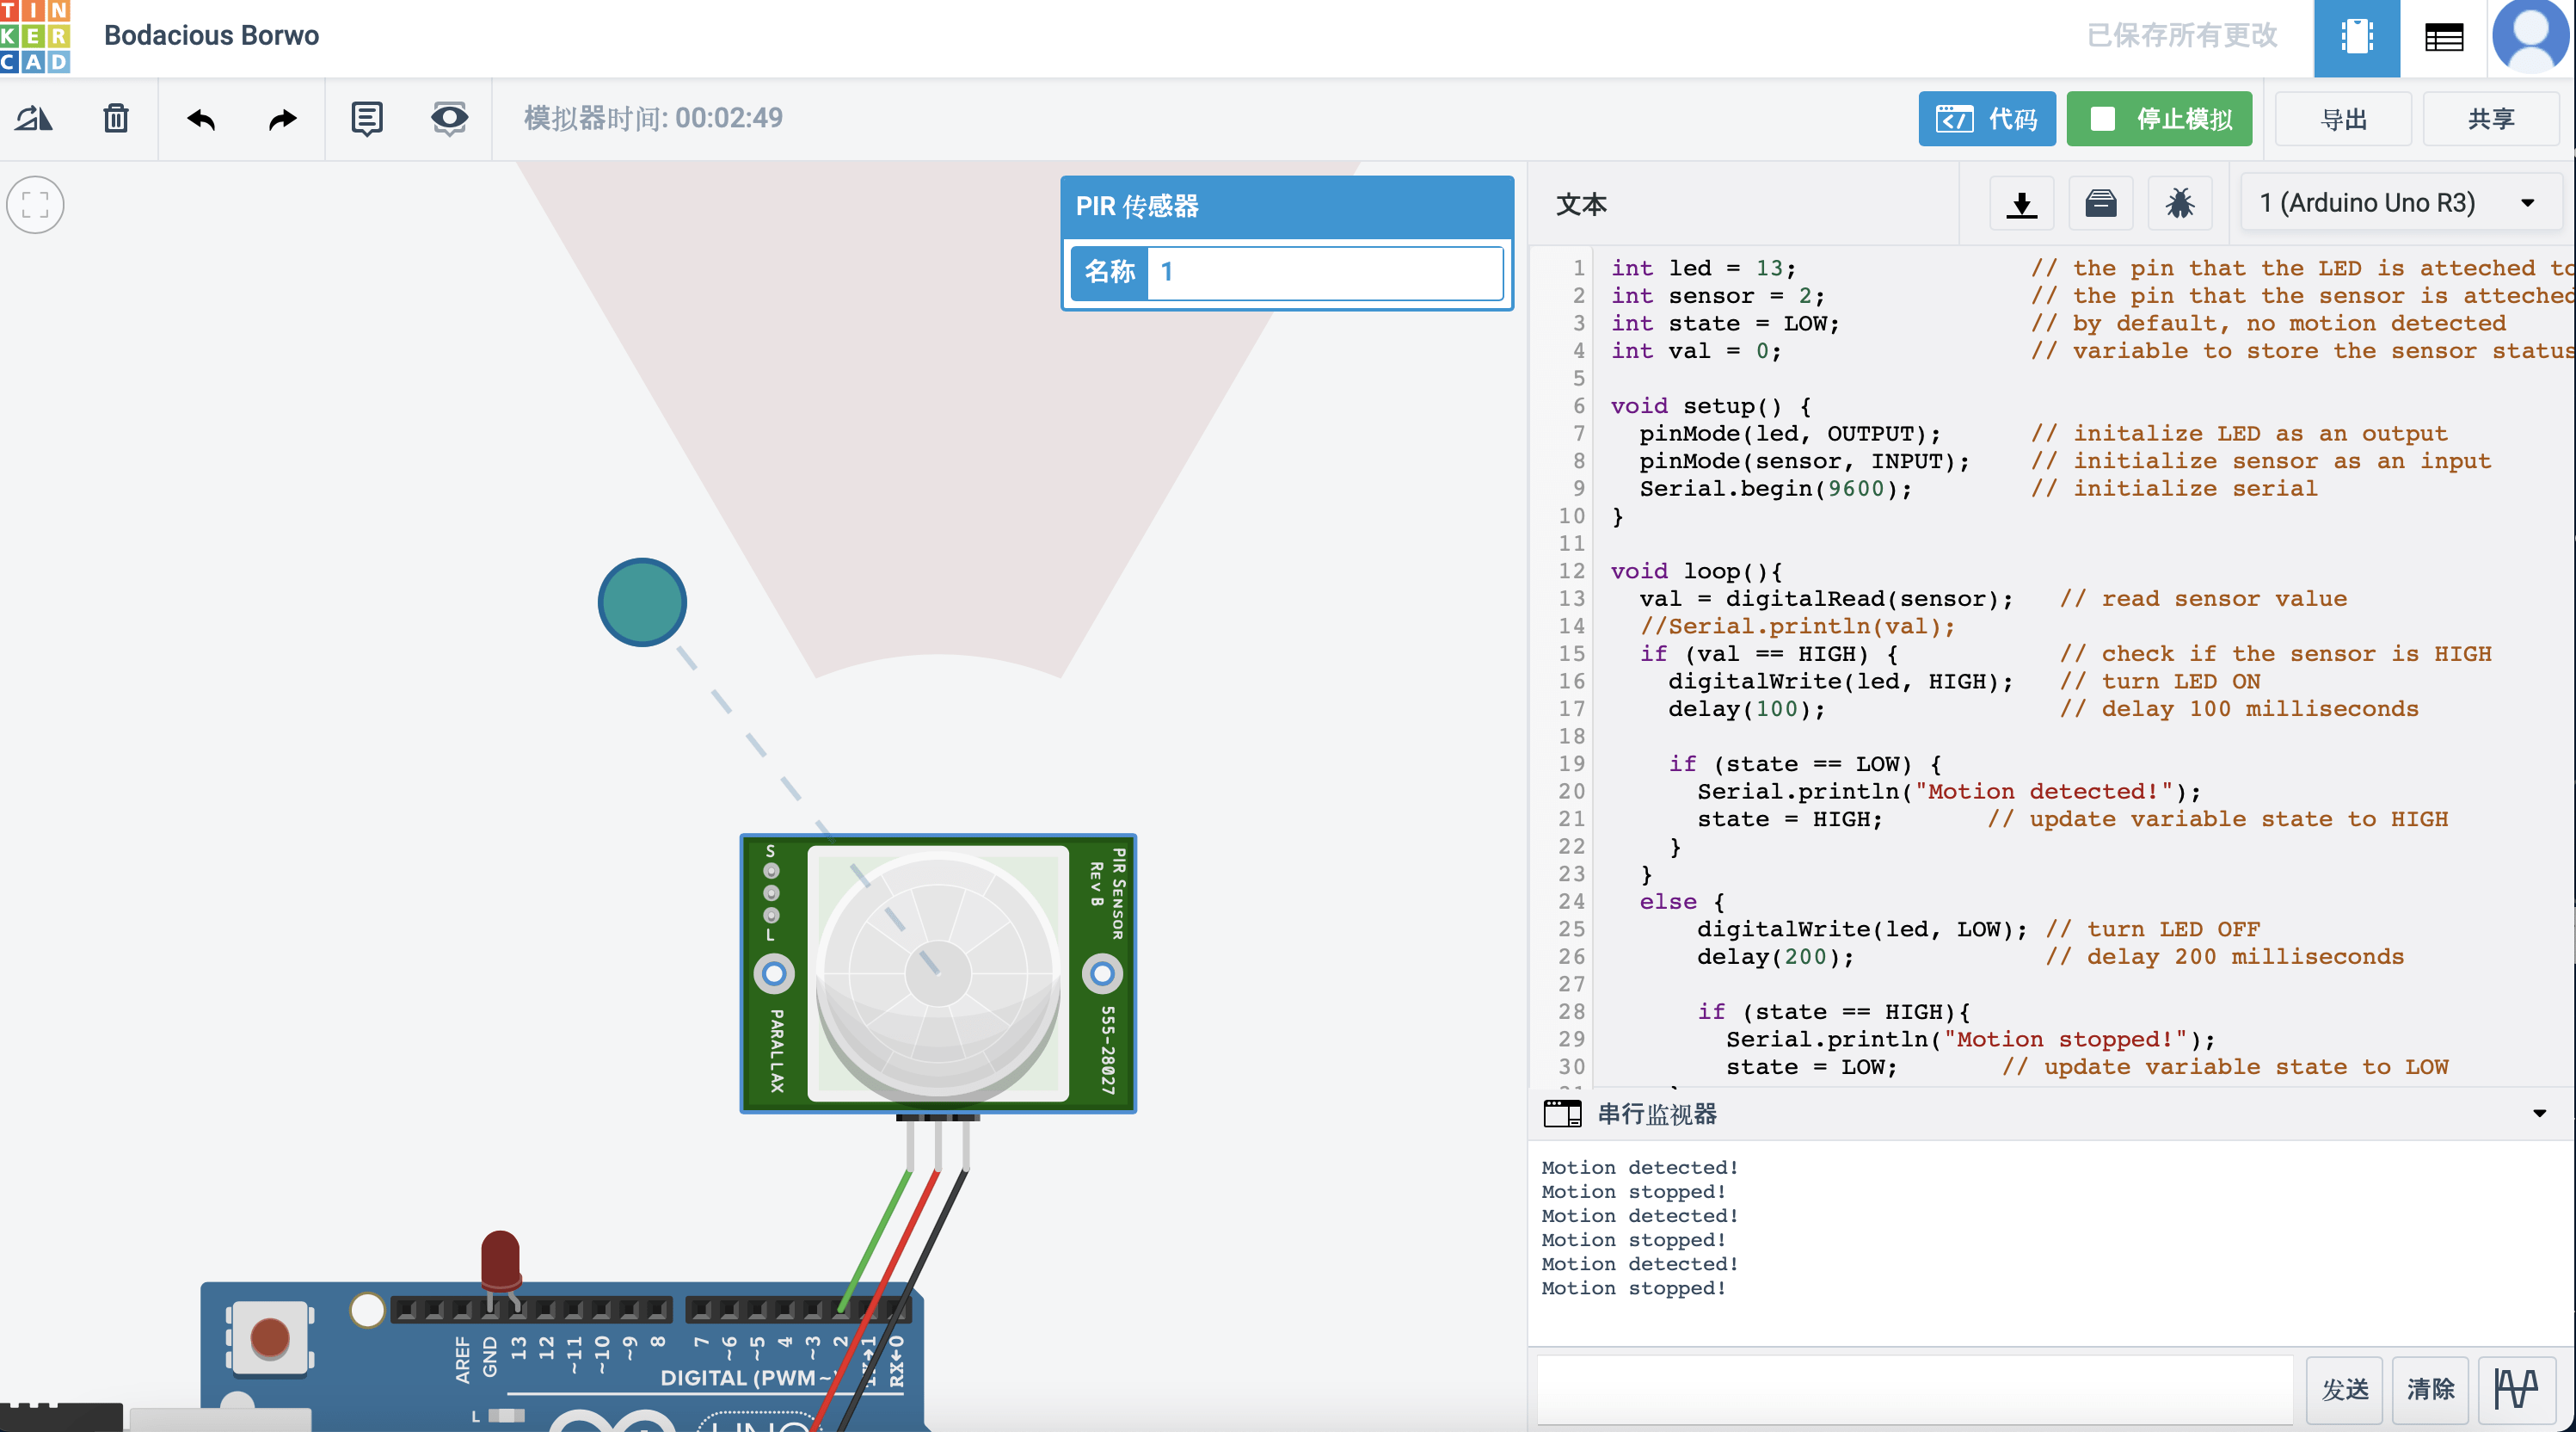Focus the serial monitor input field
Viewport: 2576px width, 1432px height.
pyautogui.click(x=1914, y=1389)
